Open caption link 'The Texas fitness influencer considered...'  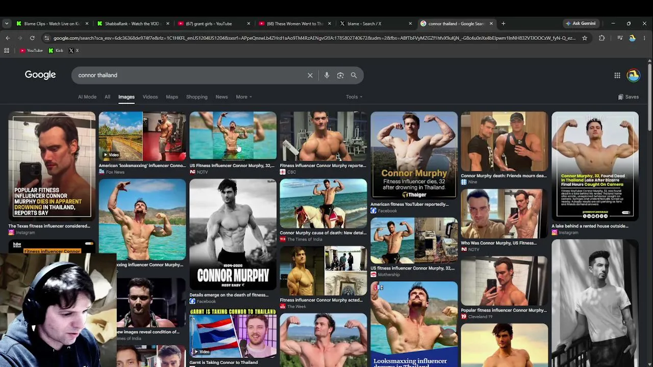(49, 226)
